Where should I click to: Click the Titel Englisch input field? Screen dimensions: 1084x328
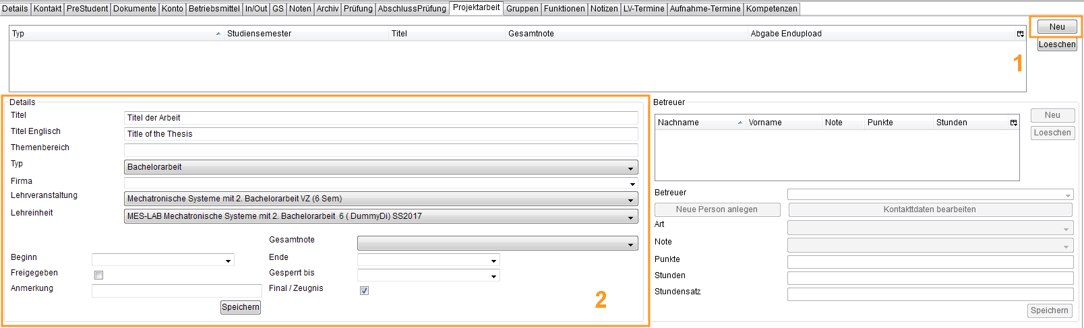coord(381,134)
